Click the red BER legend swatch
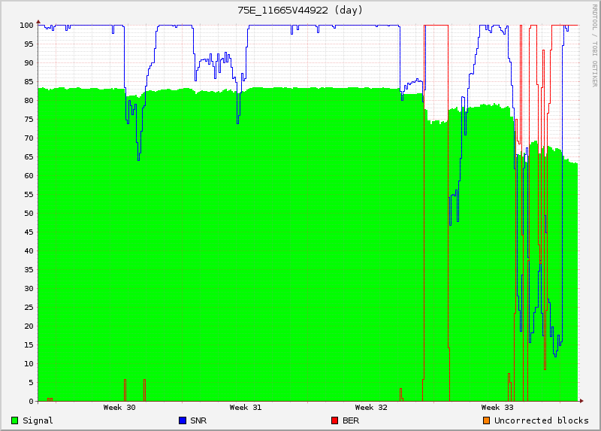Screen dimensions: 601x431 pyautogui.click(x=334, y=420)
